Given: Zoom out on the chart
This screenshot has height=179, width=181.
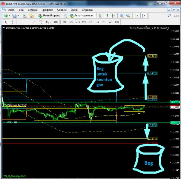Looking at the screenshot, I should pos(128,16).
